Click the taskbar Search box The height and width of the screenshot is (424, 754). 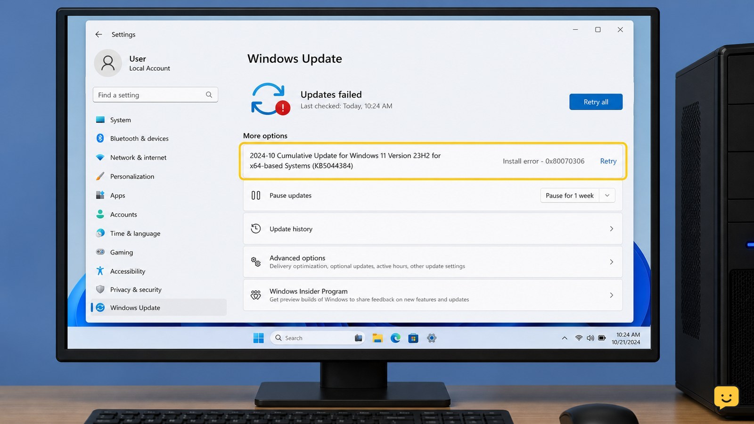318,338
